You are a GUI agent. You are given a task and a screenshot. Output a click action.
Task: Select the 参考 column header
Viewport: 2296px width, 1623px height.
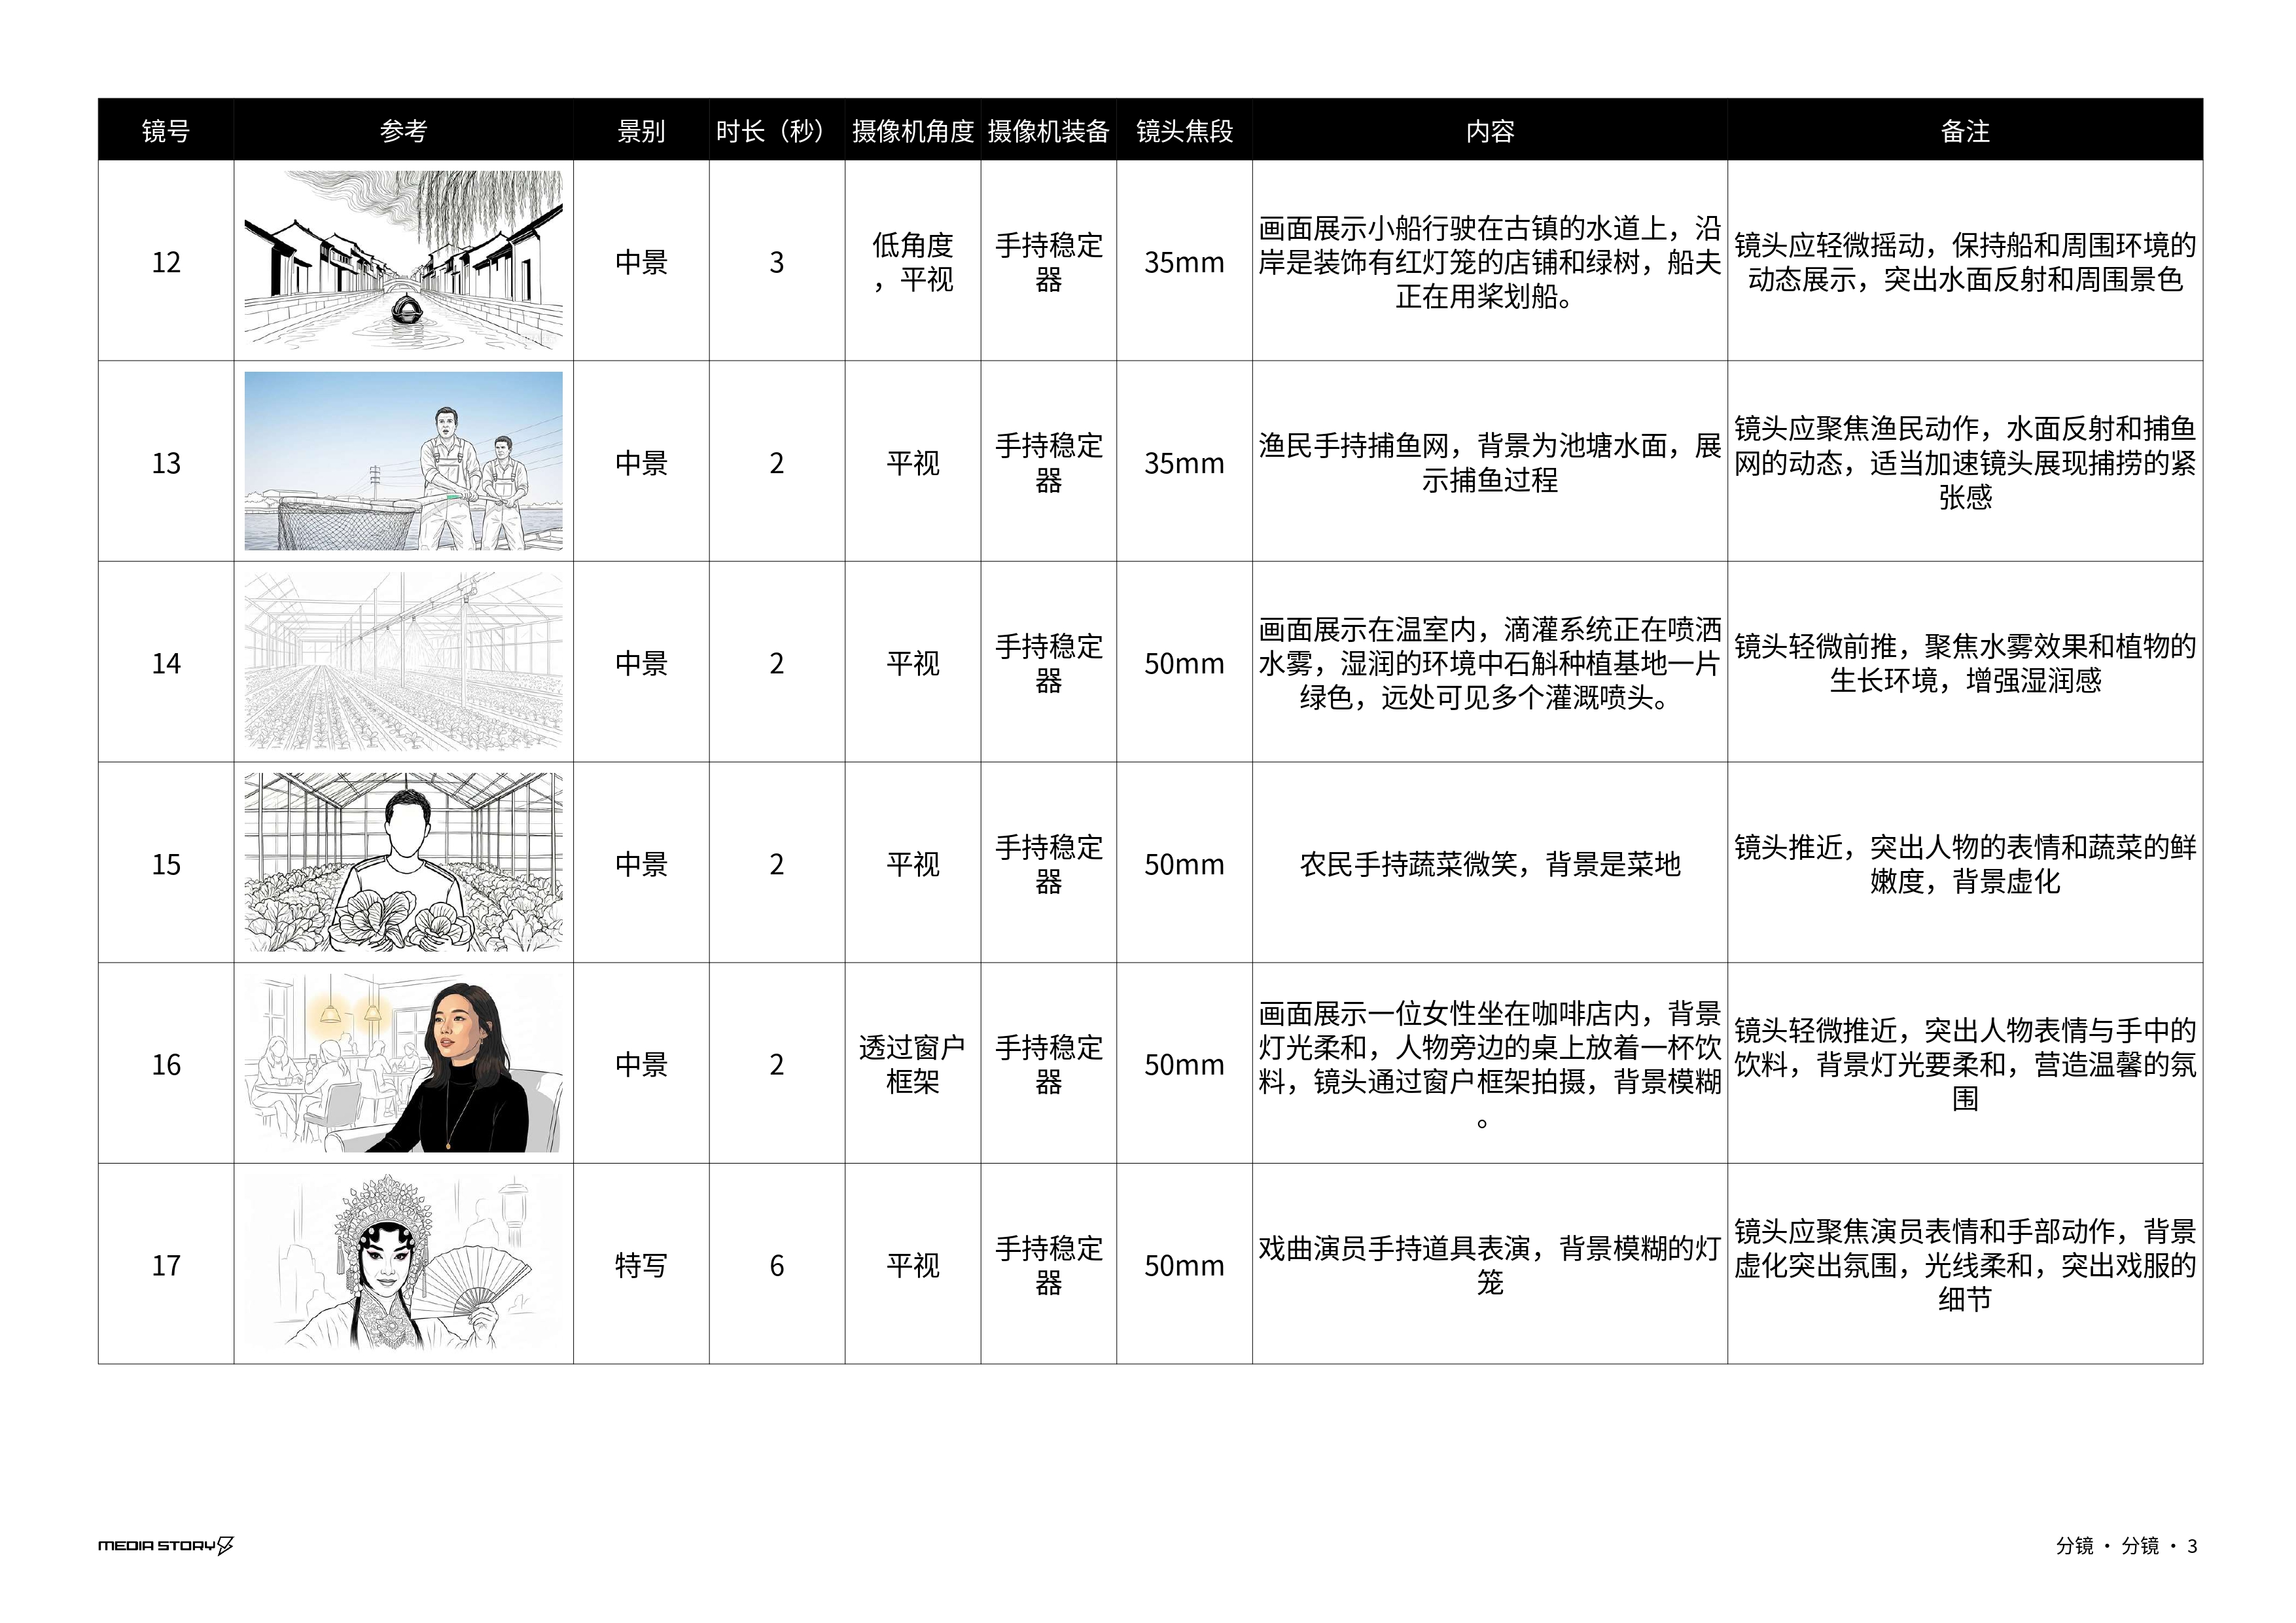(x=403, y=131)
